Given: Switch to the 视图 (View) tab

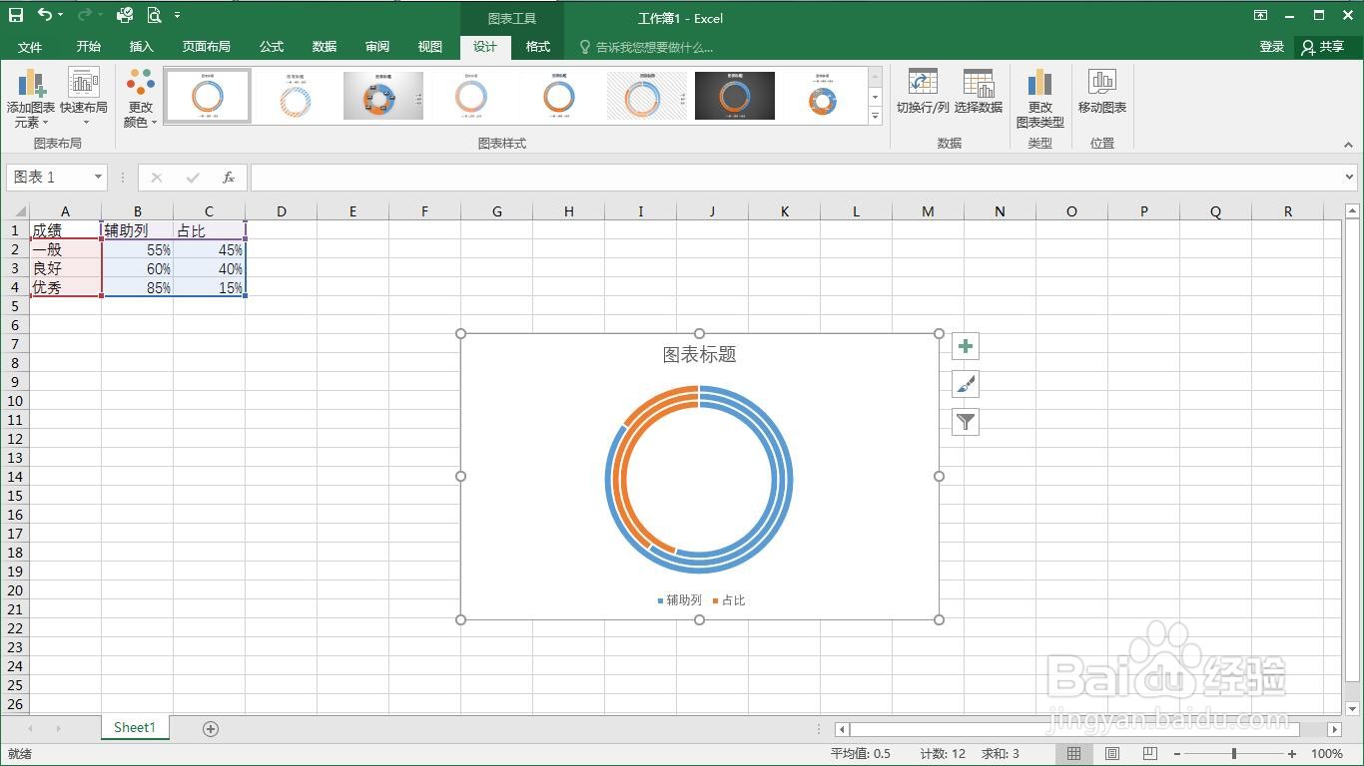Looking at the screenshot, I should point(430,47).
